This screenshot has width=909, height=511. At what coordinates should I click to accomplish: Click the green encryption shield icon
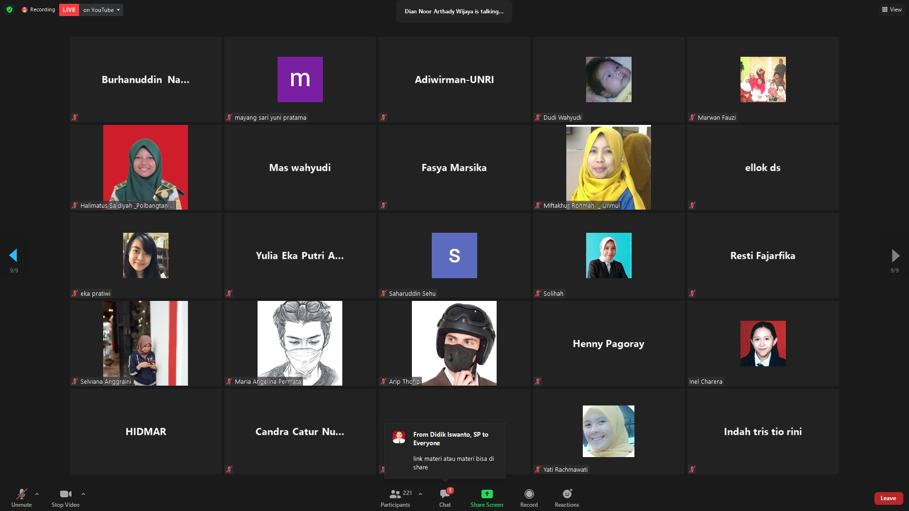coord(9,9)
